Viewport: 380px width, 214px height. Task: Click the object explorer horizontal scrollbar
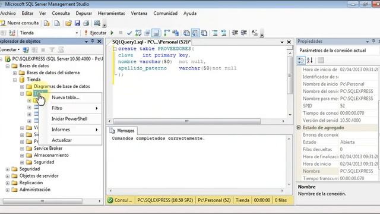coord(42,201)
